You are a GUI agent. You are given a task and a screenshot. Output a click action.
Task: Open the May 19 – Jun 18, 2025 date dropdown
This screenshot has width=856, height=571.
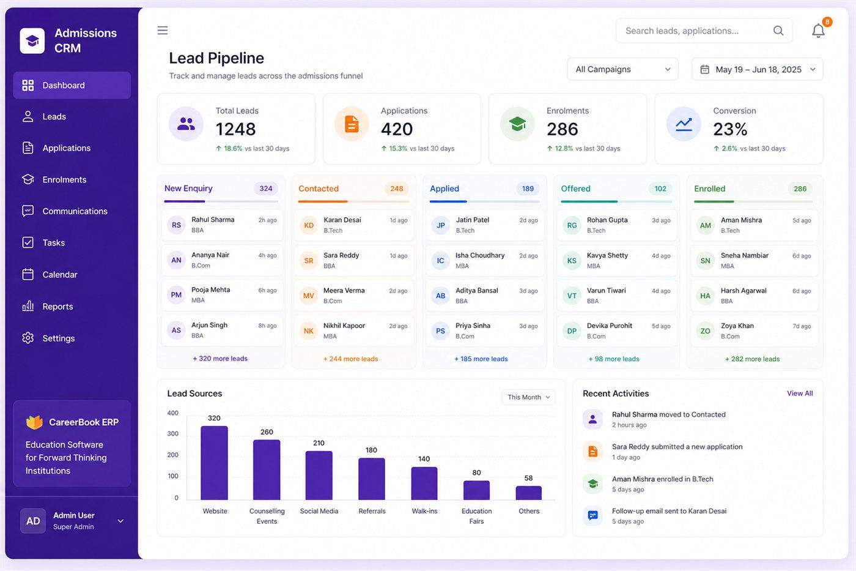[x=758, y=69]
